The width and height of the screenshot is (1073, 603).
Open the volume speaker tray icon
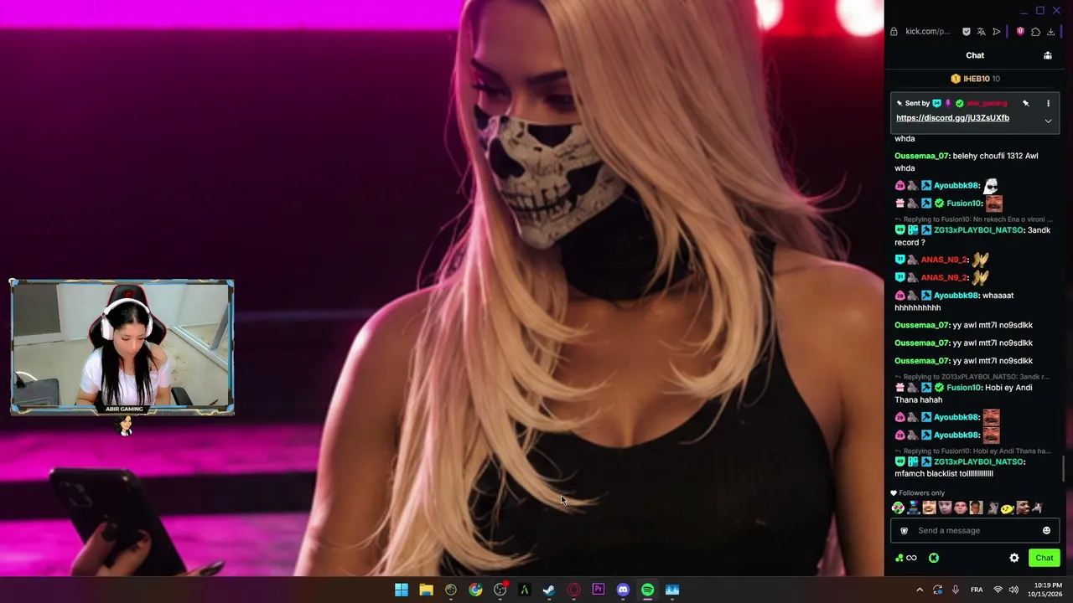point(1013,590)
